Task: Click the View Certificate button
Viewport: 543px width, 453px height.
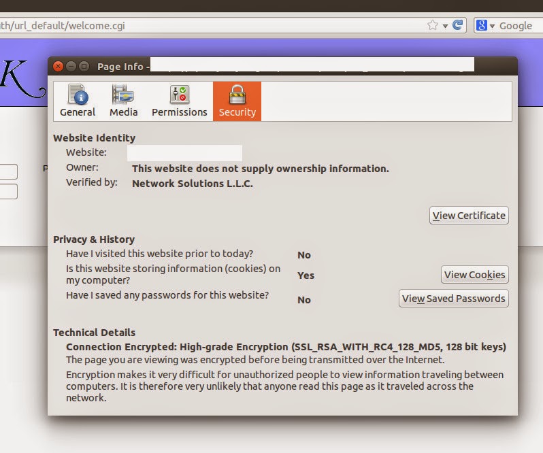Action: click(469, 215)
